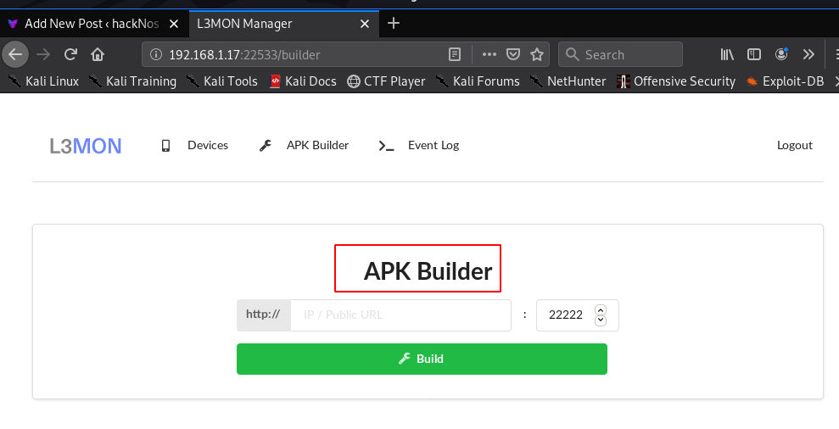Image resolution: width=839 pixels, height=429 pixels.
Task: Click the L3MON logo
Action: click(x=86, y=146)
